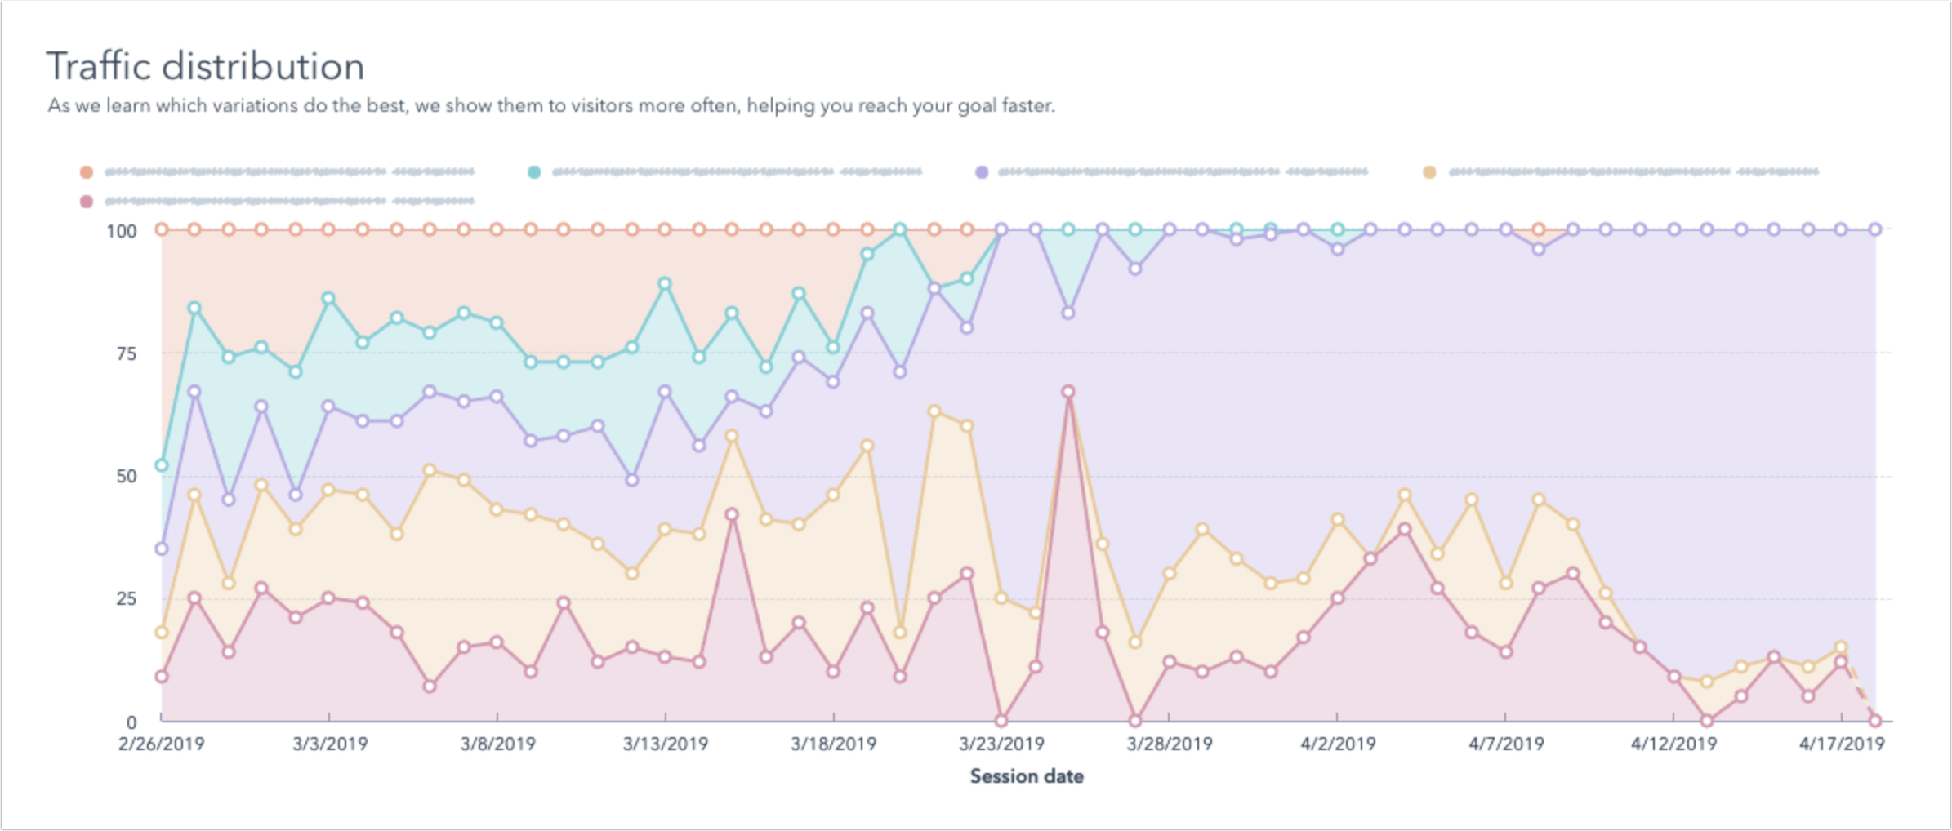Click the blurred legend label beside teal dot

click(x=738, y=171)
